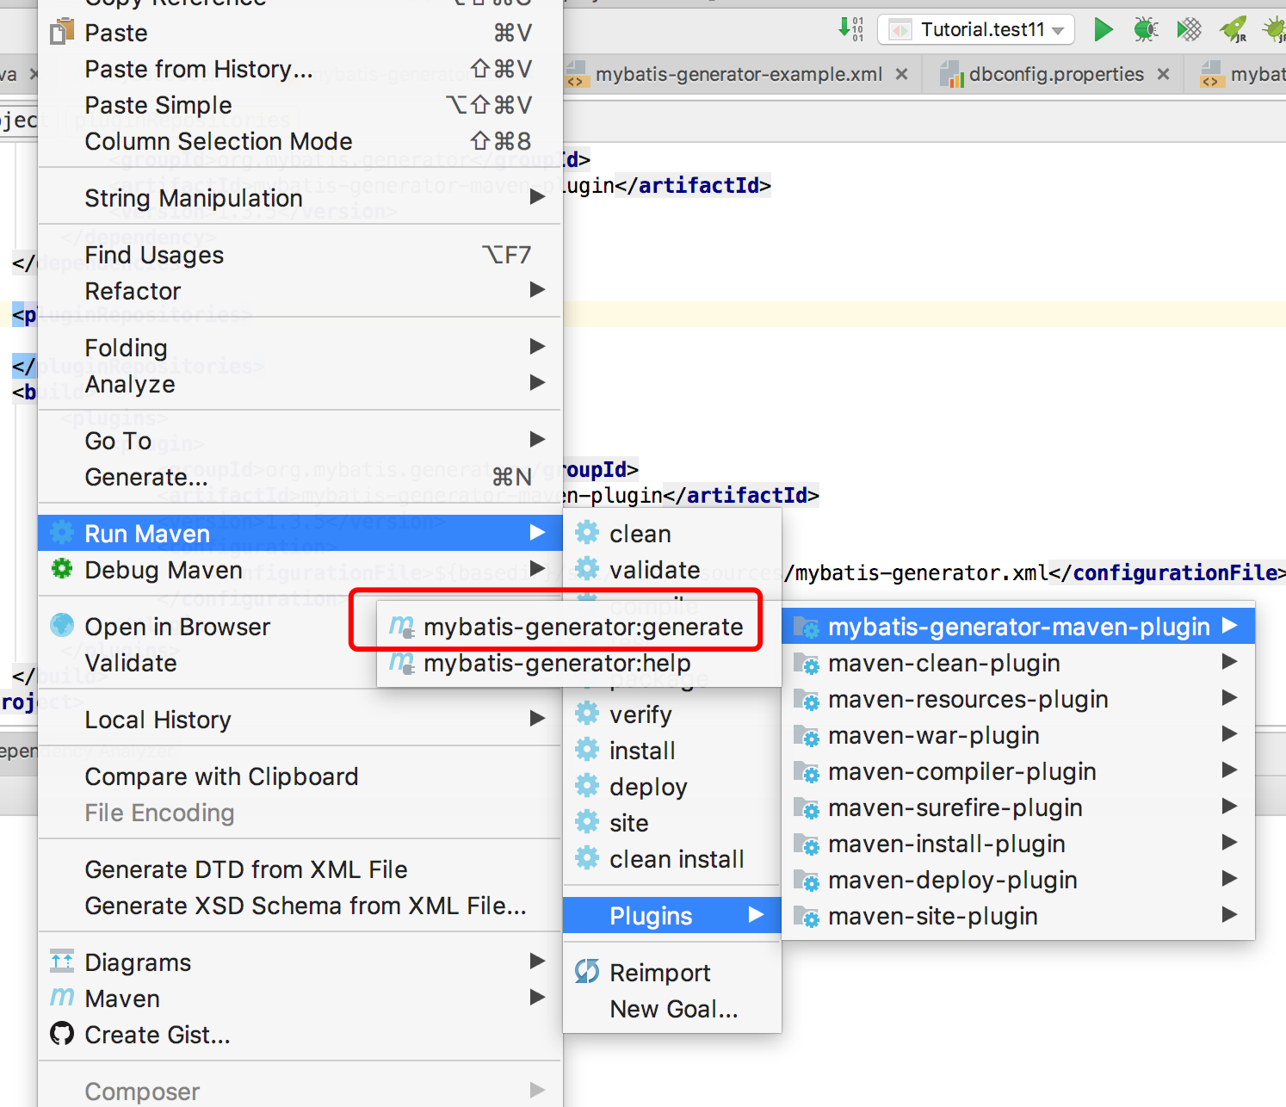
Task: Expand the Analyze submenu arrow
Action: coord(537,383)
